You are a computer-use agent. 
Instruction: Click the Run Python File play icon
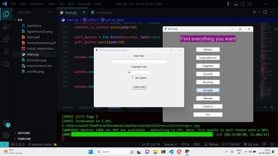pyautogui.click(x=255, y=13)
